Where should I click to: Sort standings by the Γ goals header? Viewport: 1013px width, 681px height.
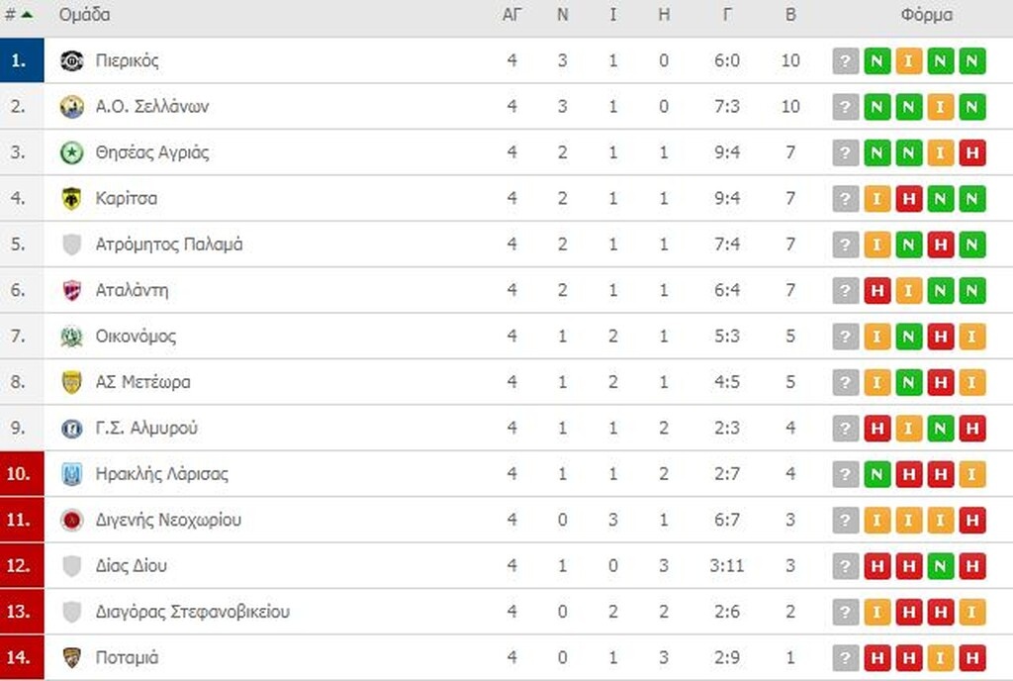[x=727, y=15]
